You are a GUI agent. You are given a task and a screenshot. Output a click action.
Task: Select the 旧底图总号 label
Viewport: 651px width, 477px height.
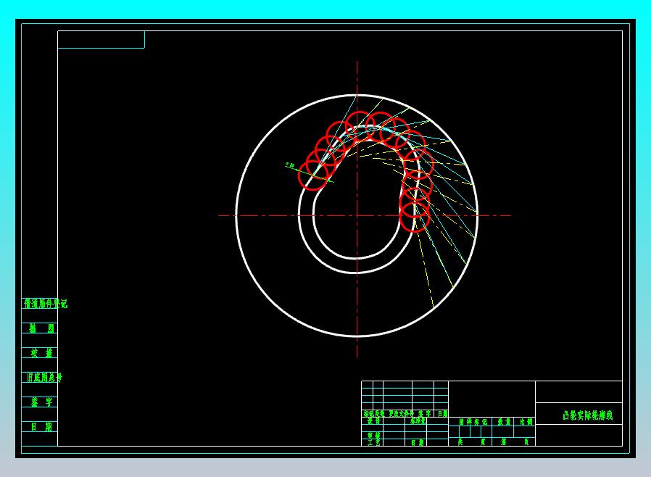tap(44, 378)
